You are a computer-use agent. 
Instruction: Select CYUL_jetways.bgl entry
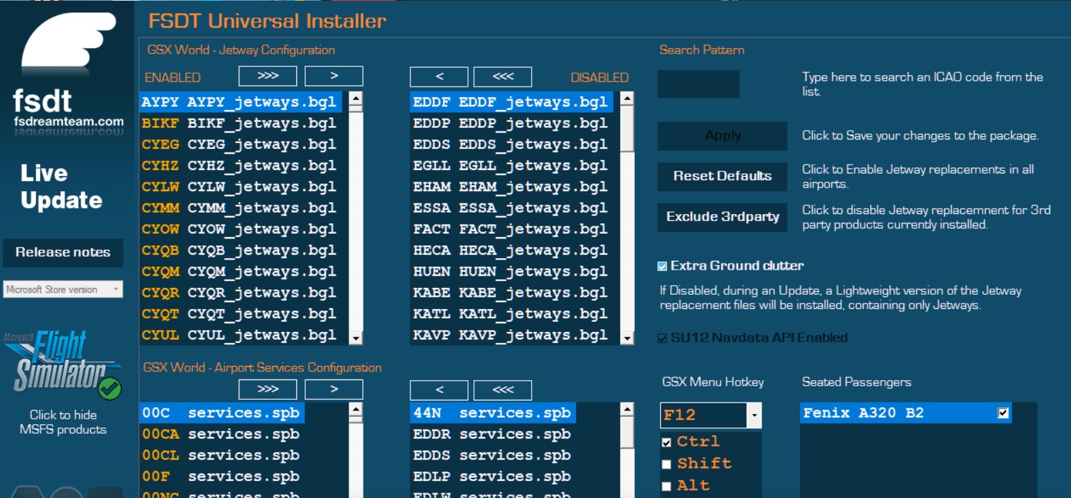pyautogui.click(x=241, y=335)
